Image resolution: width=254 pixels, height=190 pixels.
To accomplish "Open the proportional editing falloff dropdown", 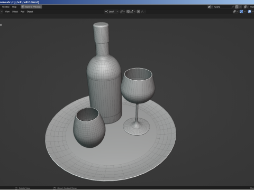I will (x=143, y=12).
